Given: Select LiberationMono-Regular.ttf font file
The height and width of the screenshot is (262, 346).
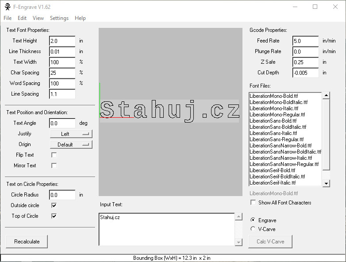Looking at the screenshot, I should click(x=285, y=115).
